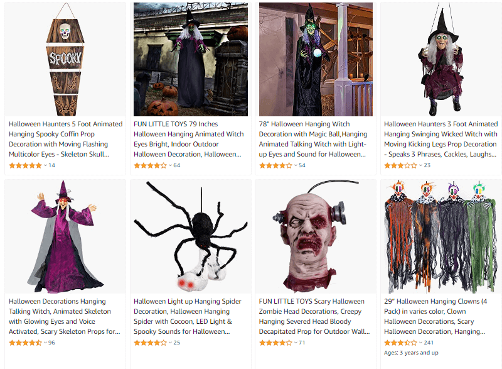View the 23 reviews of the Swinging Wicked Witch

tap(427, 165)
